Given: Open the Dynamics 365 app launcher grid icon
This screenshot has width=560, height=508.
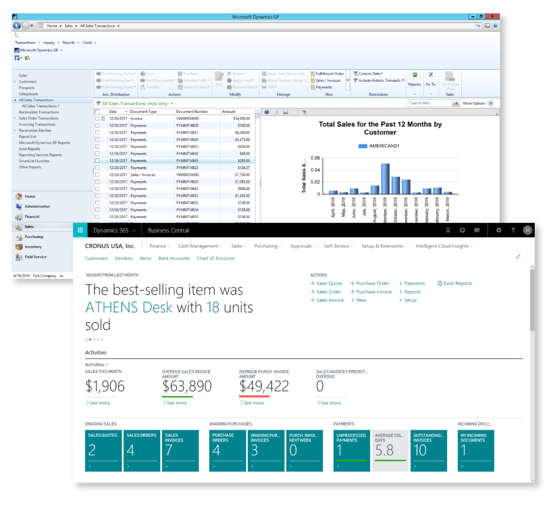Looking at the screenshot, I should coord(79,230).
